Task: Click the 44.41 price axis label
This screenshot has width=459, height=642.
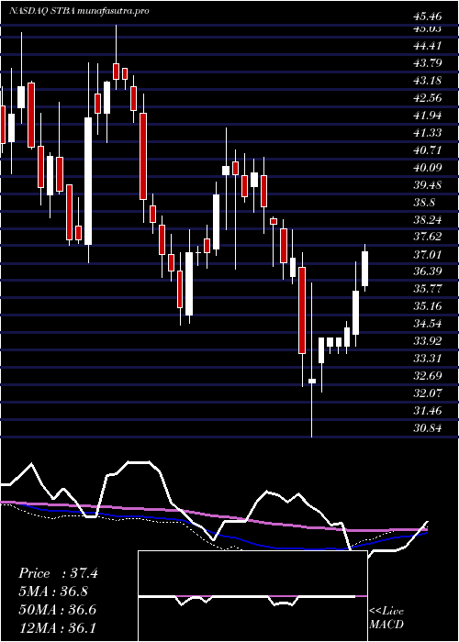Action: coord(428,46)
